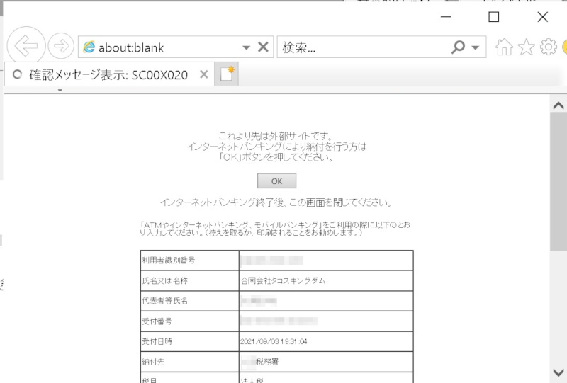The image size is (567, 383).
Task: Open the search provider dropdown arrow
Action: [476, 47]
